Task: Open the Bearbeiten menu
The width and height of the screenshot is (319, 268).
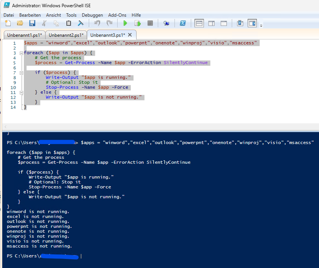Action: (30, 15)
